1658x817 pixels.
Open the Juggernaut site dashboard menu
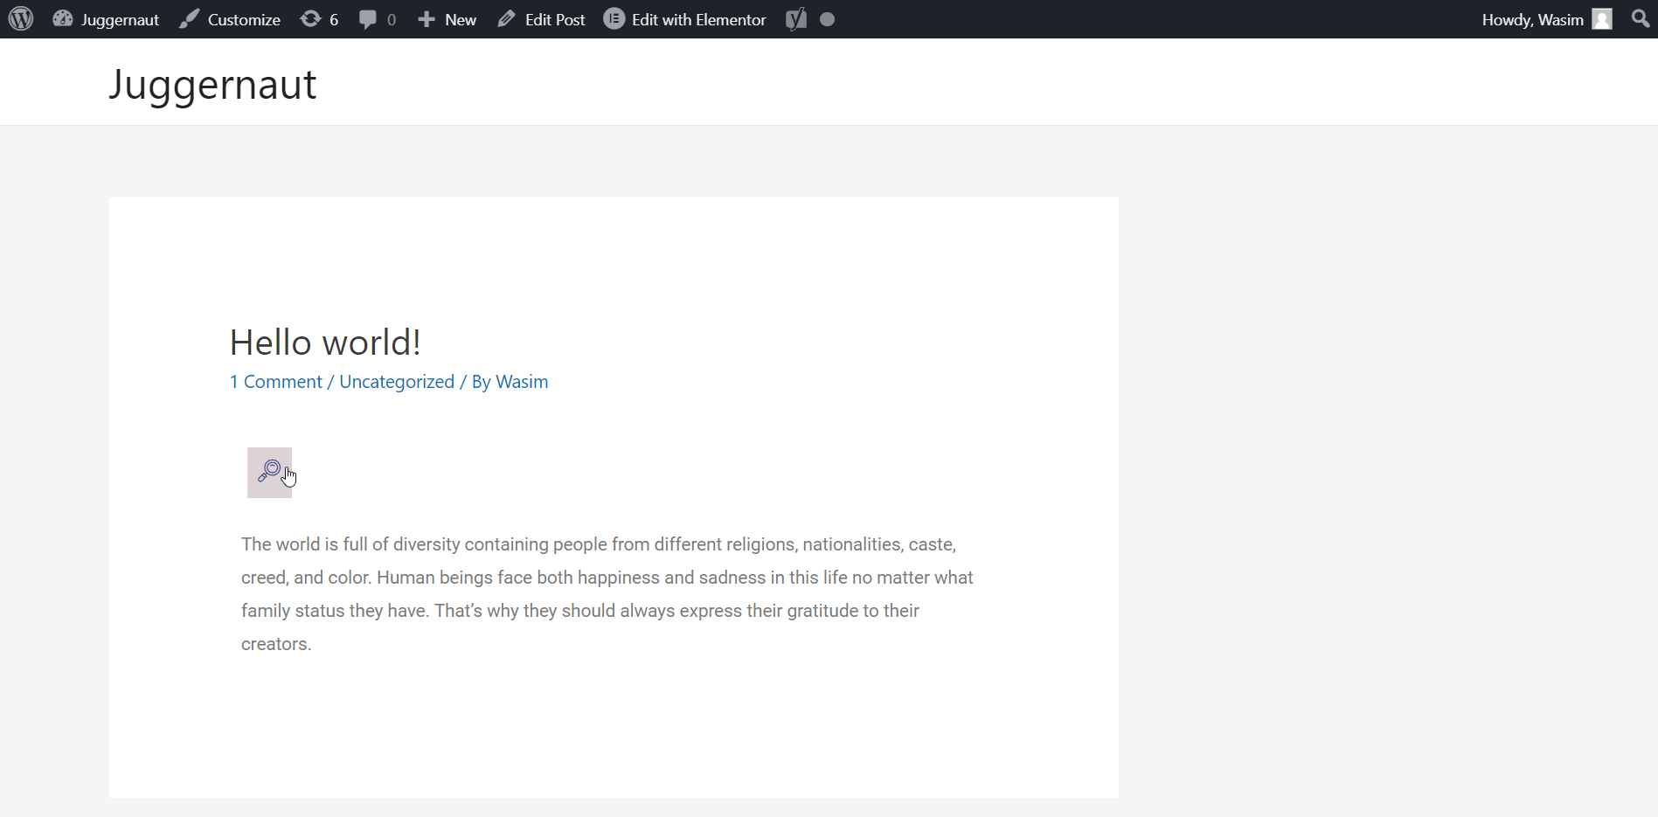(106, 19)
